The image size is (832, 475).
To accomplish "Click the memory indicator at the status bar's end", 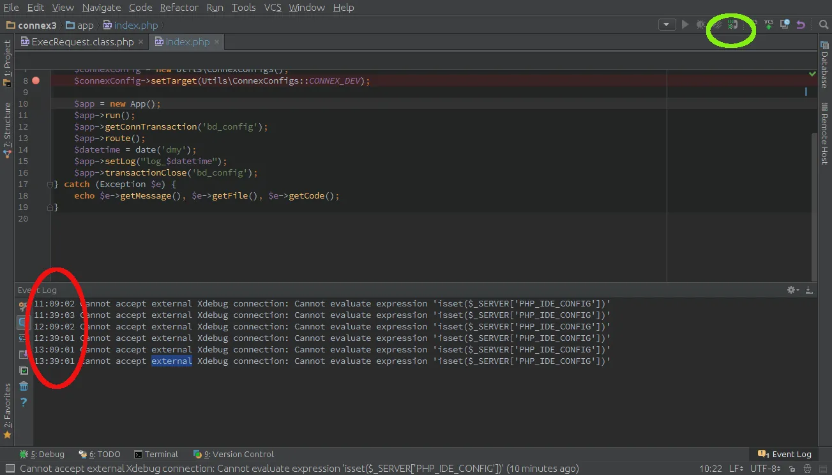I will point(822,469).
